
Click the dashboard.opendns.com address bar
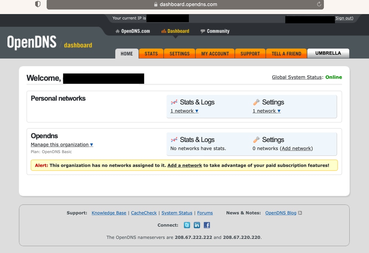185,4
